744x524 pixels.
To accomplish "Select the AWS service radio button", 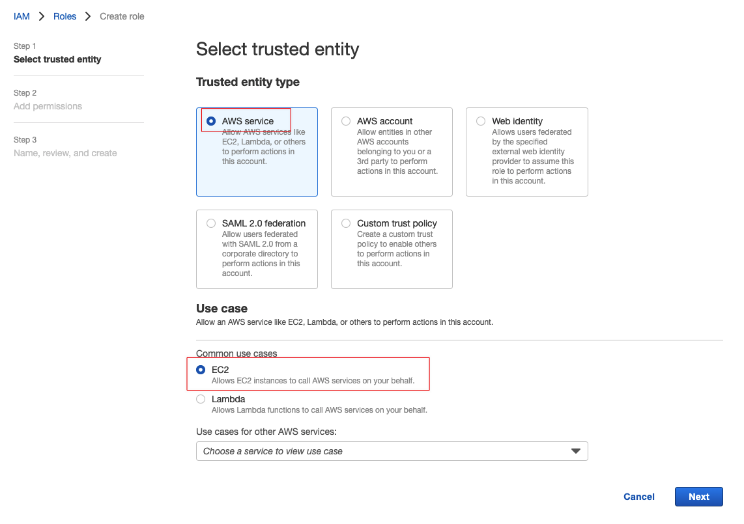I will (x=211, y=121).
